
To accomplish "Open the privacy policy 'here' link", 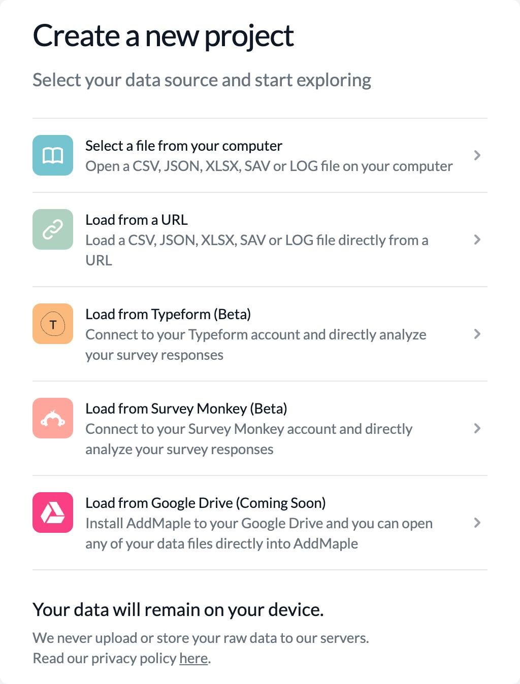I will pyautogui.click(x=193, y=658).
